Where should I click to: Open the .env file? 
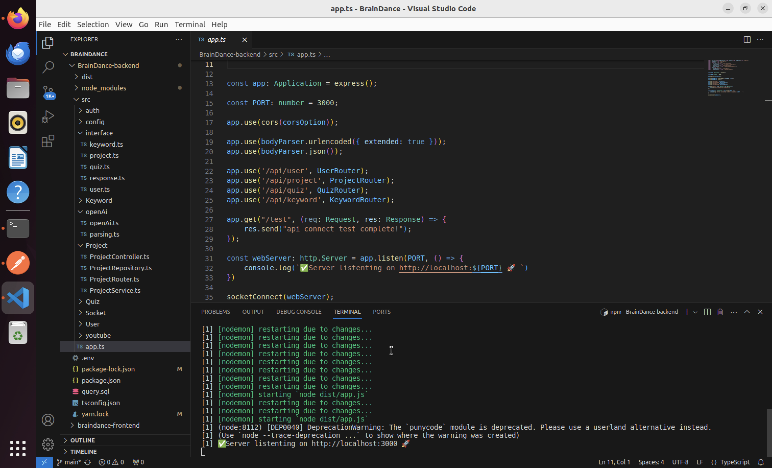[x=125, y=358]
